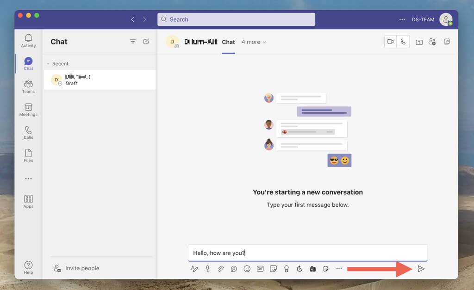
Task: Click the contact avatar in chat header
Action: click(x=172, y=42)
